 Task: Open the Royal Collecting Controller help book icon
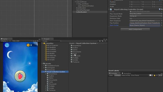pyautogui.click(x=160, y=9)
